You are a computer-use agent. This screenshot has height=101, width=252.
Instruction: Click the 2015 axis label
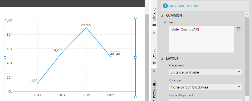click(86, 95)
